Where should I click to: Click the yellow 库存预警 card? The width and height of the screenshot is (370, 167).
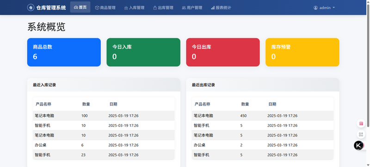tap(302, 52)
